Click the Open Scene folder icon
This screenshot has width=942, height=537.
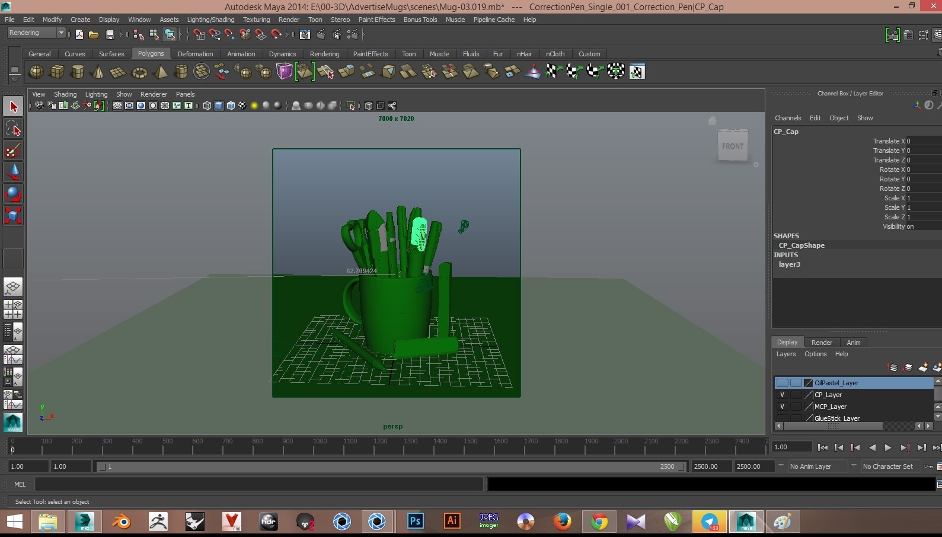(94, 34)
